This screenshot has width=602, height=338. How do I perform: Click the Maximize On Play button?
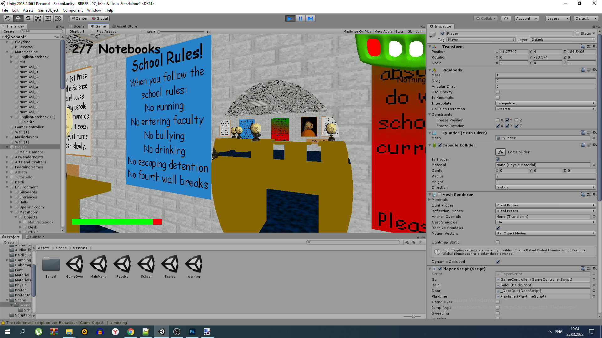pos(357,31)
